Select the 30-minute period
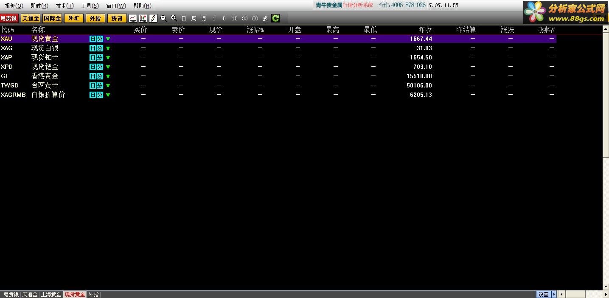 click(245, 19)
